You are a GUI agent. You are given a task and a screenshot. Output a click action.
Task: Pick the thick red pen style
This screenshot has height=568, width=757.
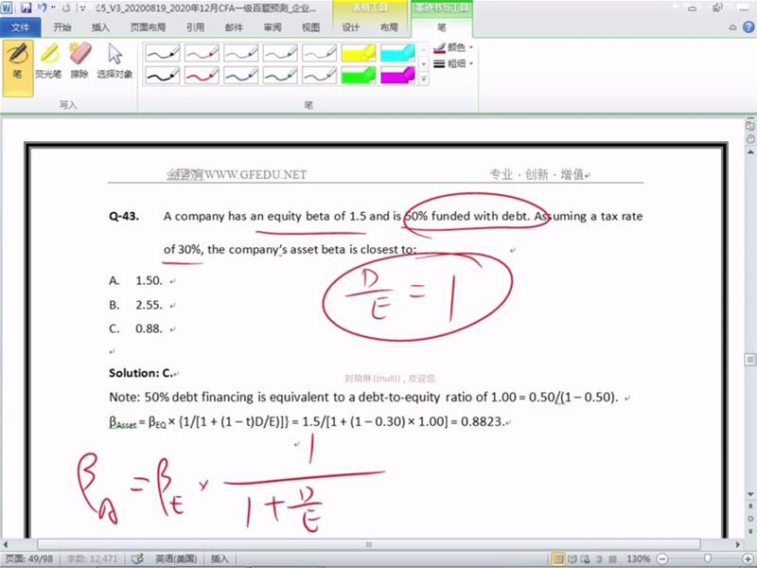coord(202,75)
